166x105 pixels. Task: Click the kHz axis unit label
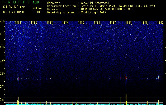click(2, 21)
